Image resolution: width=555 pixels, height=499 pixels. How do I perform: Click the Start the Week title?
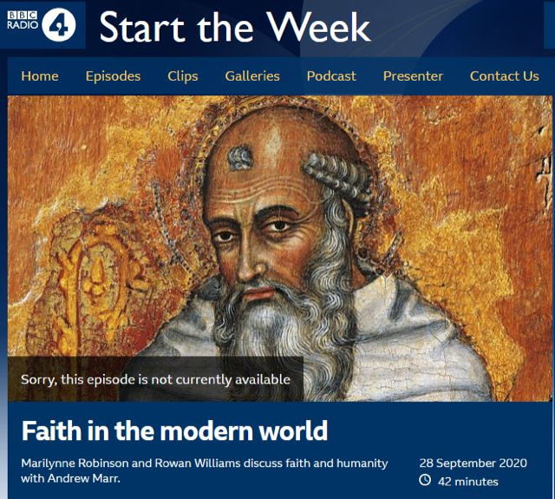(x=235, y=27)
